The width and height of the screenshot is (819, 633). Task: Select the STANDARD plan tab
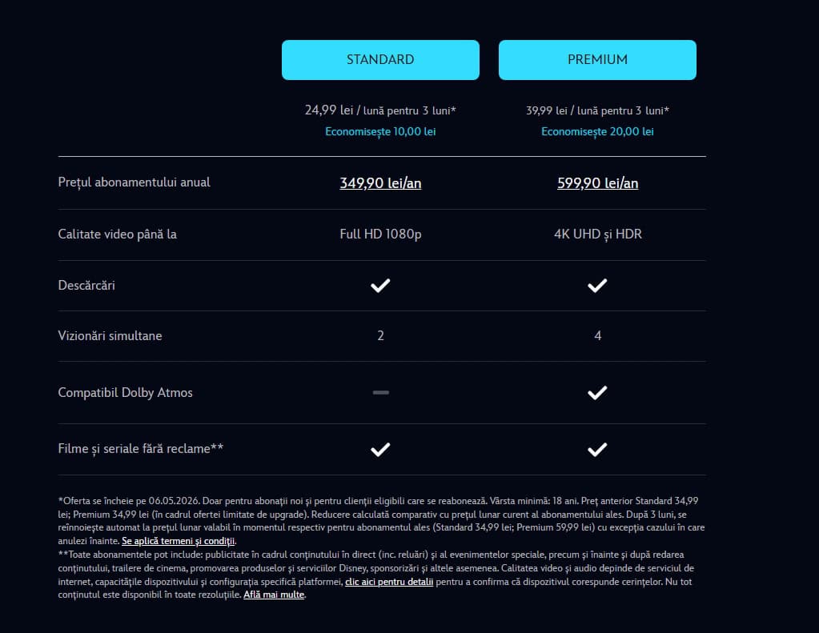[380, 59]
